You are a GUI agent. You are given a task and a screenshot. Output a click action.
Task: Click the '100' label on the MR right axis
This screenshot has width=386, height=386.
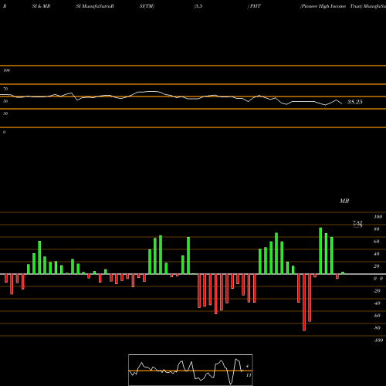pyautogui.click(x=378, y=217)
